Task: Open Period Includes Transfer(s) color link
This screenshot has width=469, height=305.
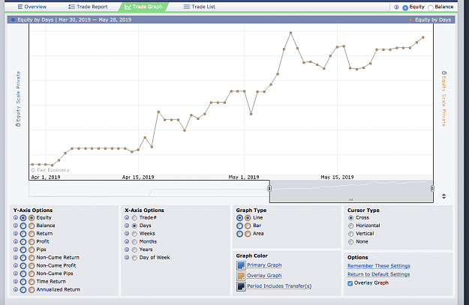Action: click(x=279, y=286)
